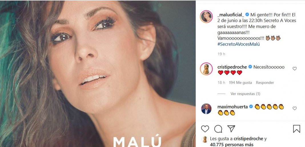Open the comment bubble icon
305x147 pixels.
tap(218, 129)
